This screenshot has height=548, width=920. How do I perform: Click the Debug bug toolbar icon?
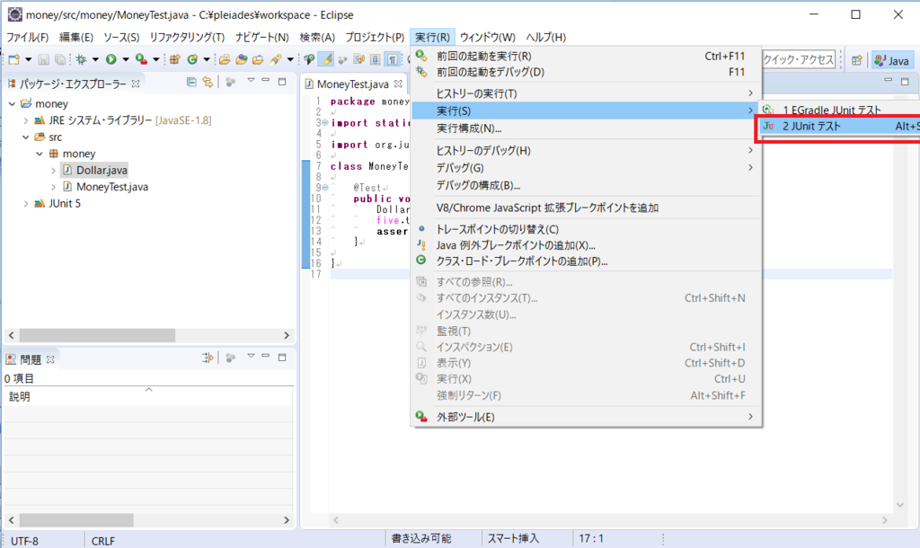click(x=81, y=59)
